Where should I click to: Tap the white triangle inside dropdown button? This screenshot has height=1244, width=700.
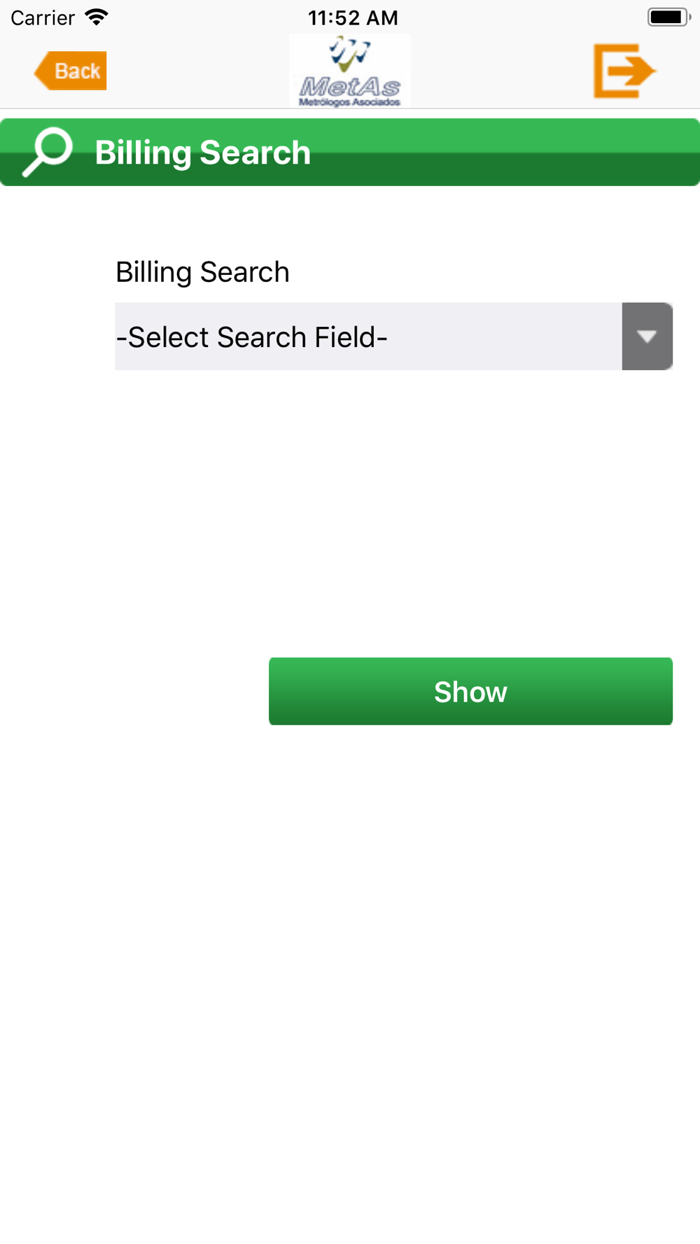(x=647, y=337)
